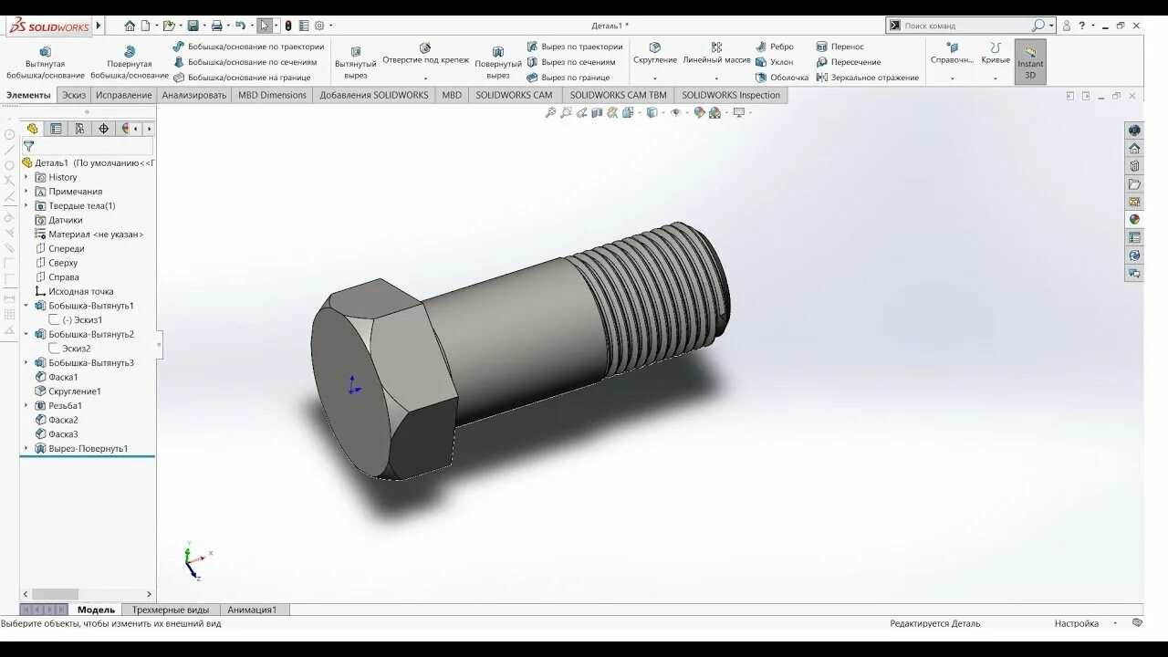The height and width of the screenshot is (657, 1168).
Task: Apply Скругление fillet tool
Action: [x=655, y=54]
